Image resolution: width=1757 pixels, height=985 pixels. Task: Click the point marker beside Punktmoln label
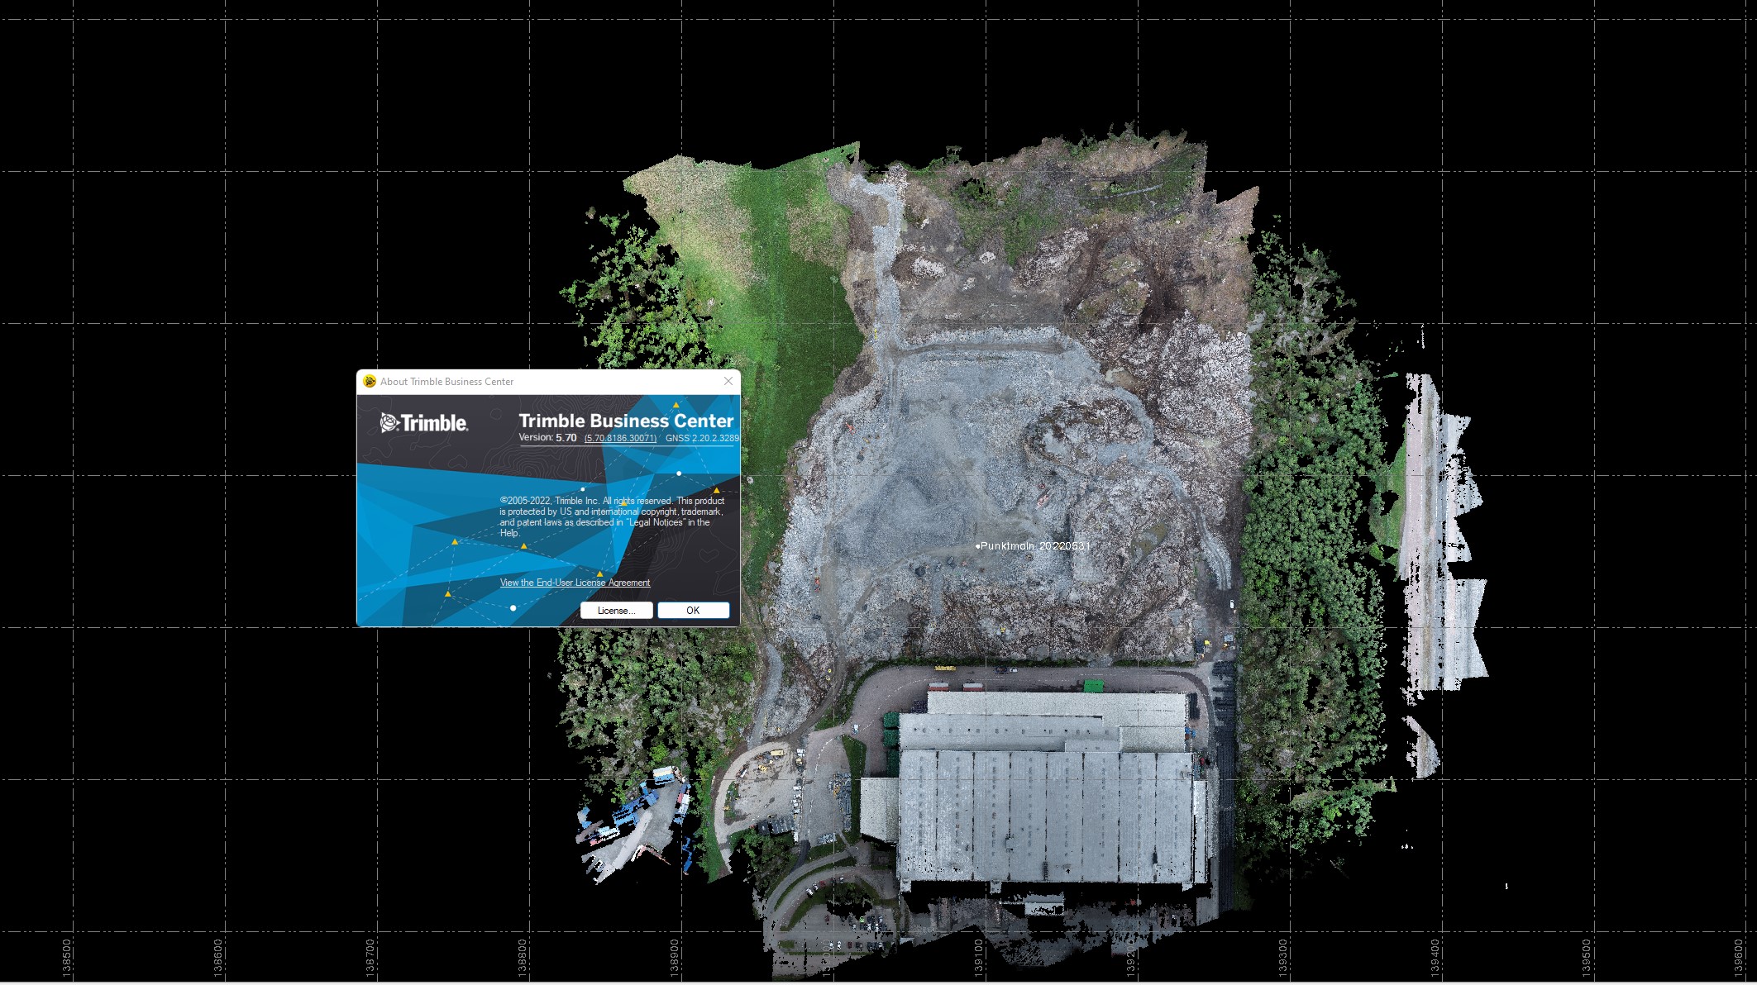tap(977, 546)
